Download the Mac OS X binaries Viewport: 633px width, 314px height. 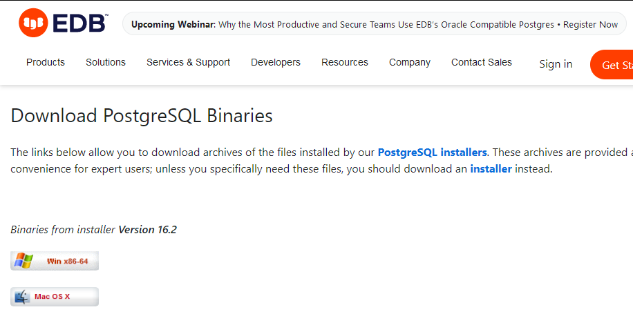(x=55, y=297)
